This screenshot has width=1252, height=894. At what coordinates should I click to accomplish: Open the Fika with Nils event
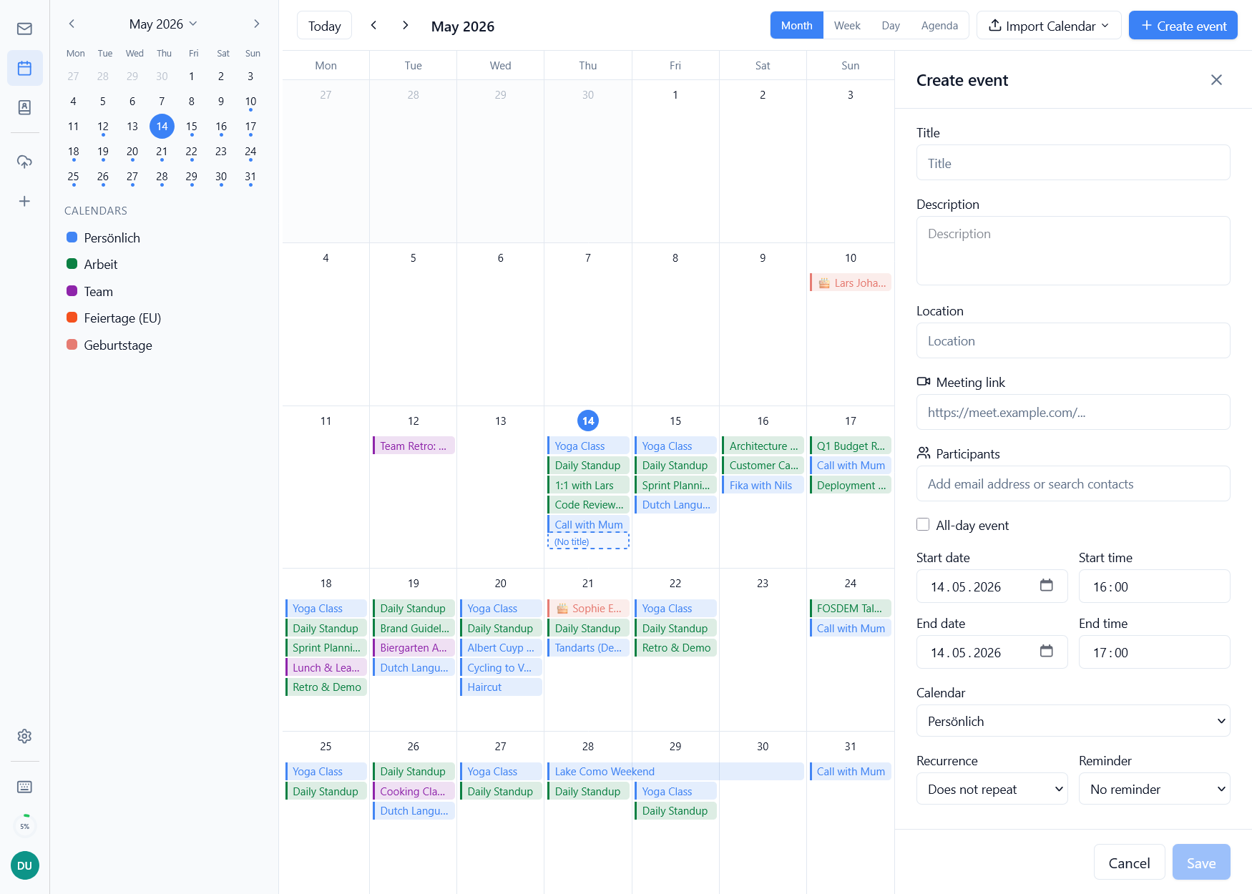click(763, 485)
